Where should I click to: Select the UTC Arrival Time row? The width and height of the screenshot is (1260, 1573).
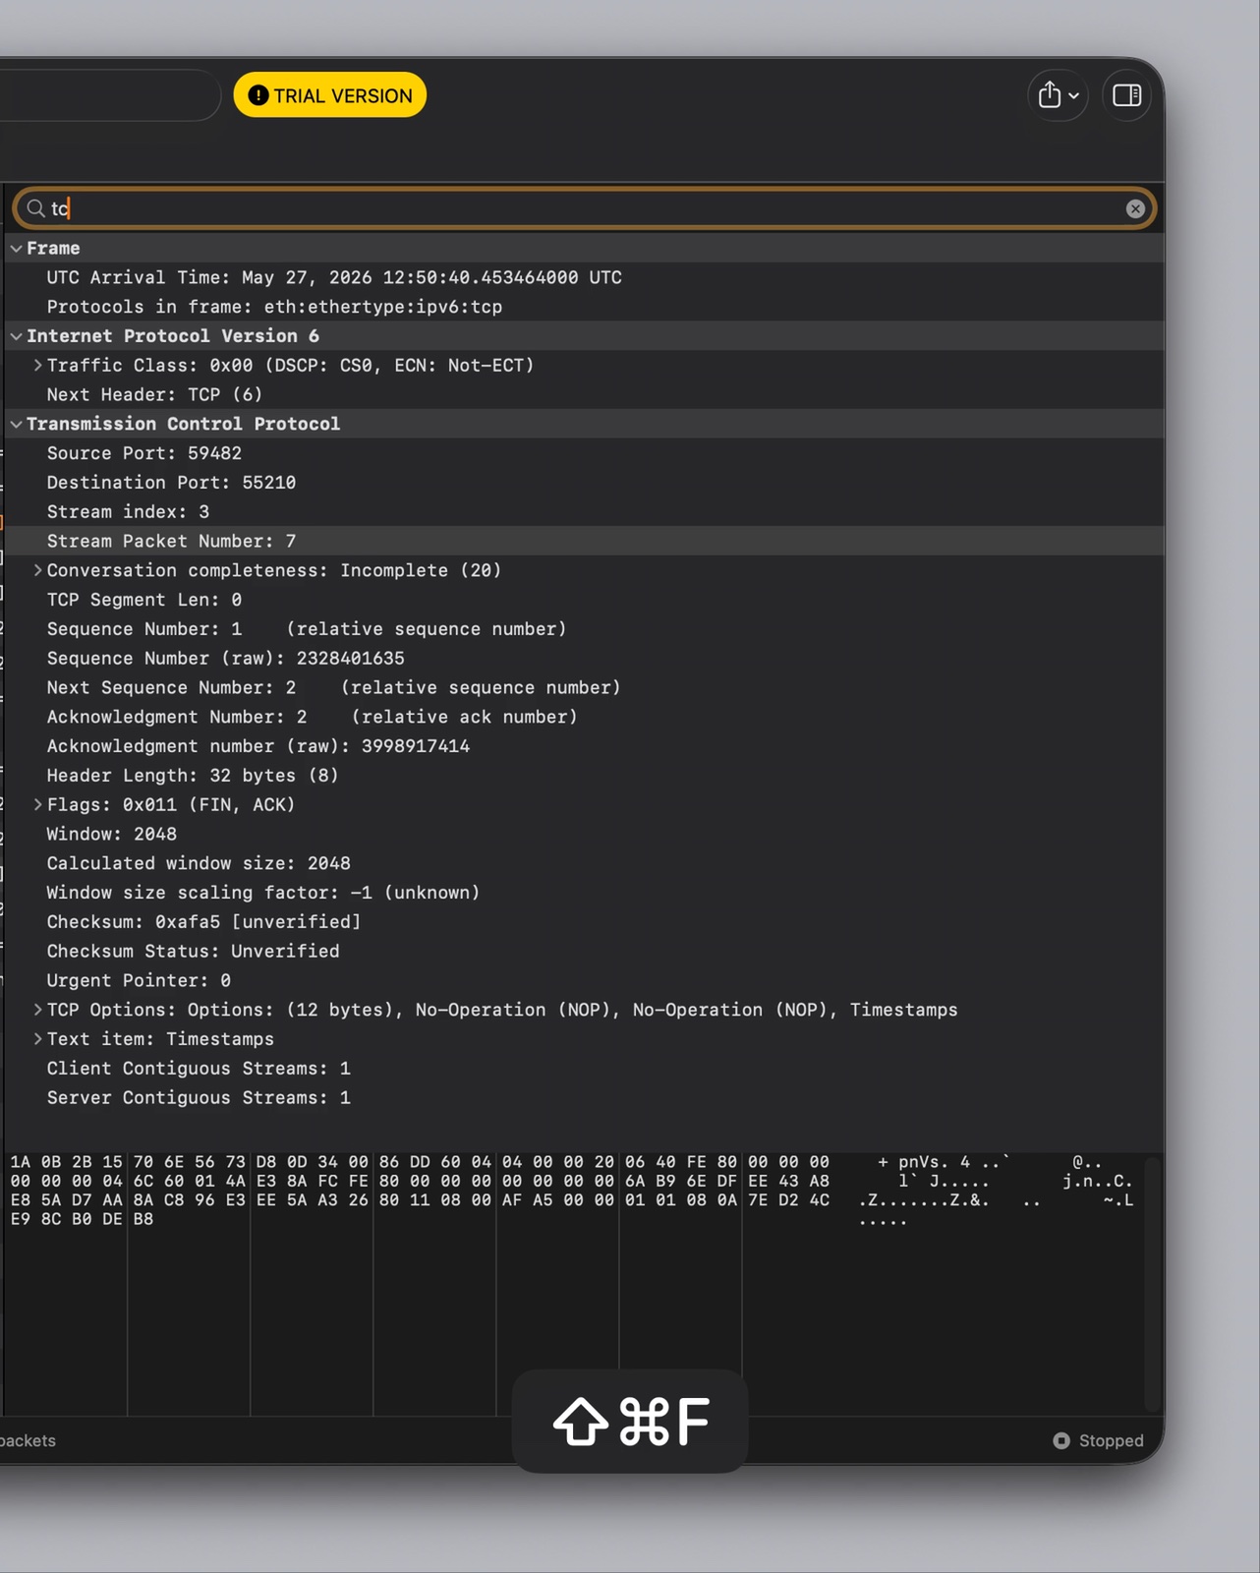[x=585, y=278]
